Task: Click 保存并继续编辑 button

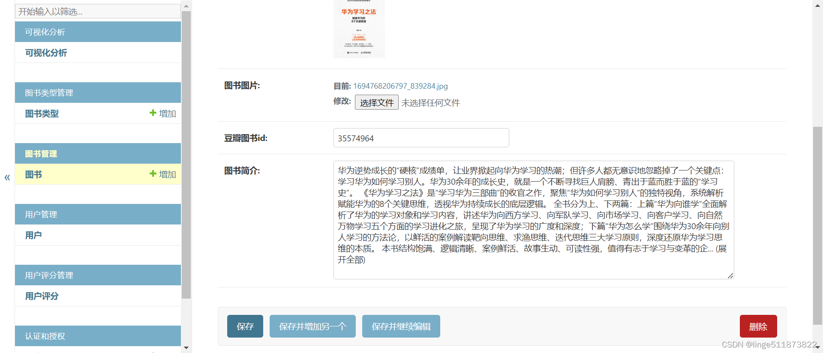Action: [401, 326]
